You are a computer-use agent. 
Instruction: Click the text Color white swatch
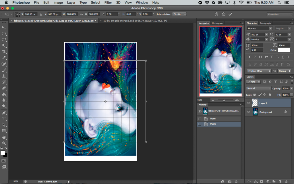(x=284, y=50)
